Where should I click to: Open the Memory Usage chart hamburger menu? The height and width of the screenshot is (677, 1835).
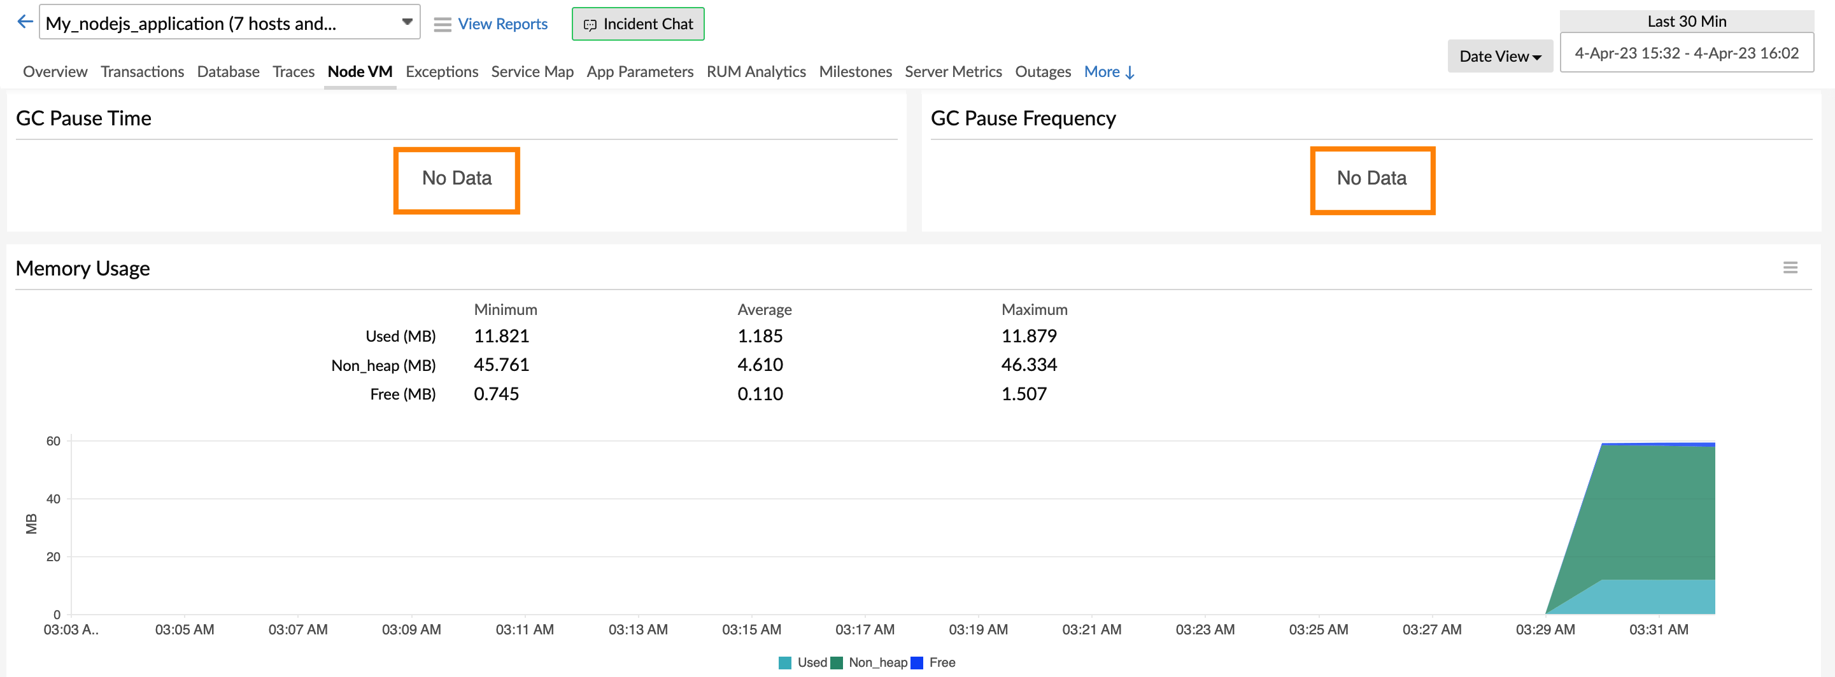[1789, 268]
